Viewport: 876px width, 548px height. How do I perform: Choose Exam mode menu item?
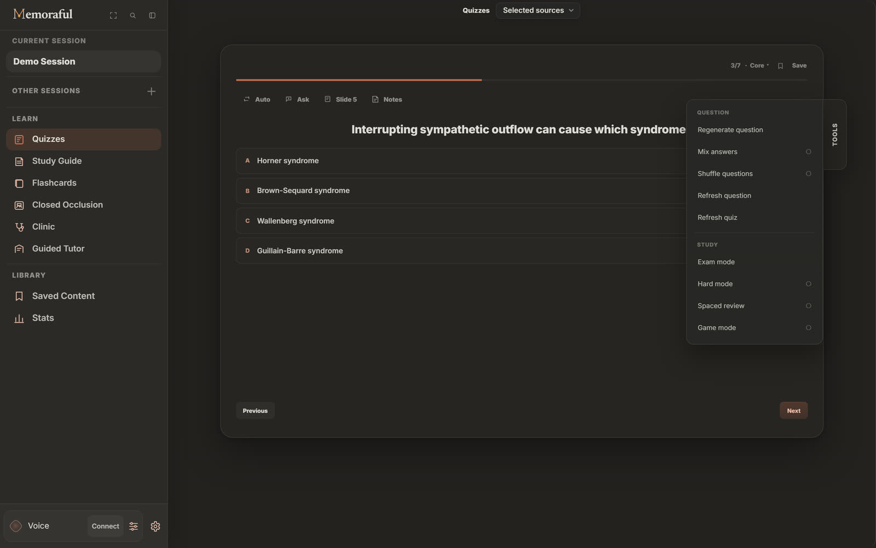tap(754, 262)
